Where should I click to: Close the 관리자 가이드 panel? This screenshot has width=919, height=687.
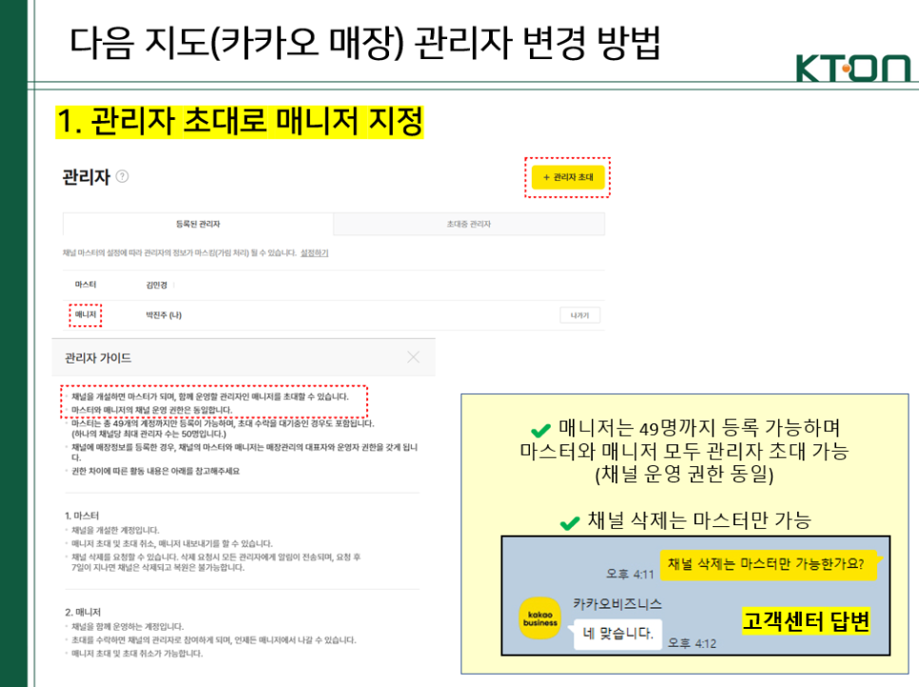coord(413,358)
